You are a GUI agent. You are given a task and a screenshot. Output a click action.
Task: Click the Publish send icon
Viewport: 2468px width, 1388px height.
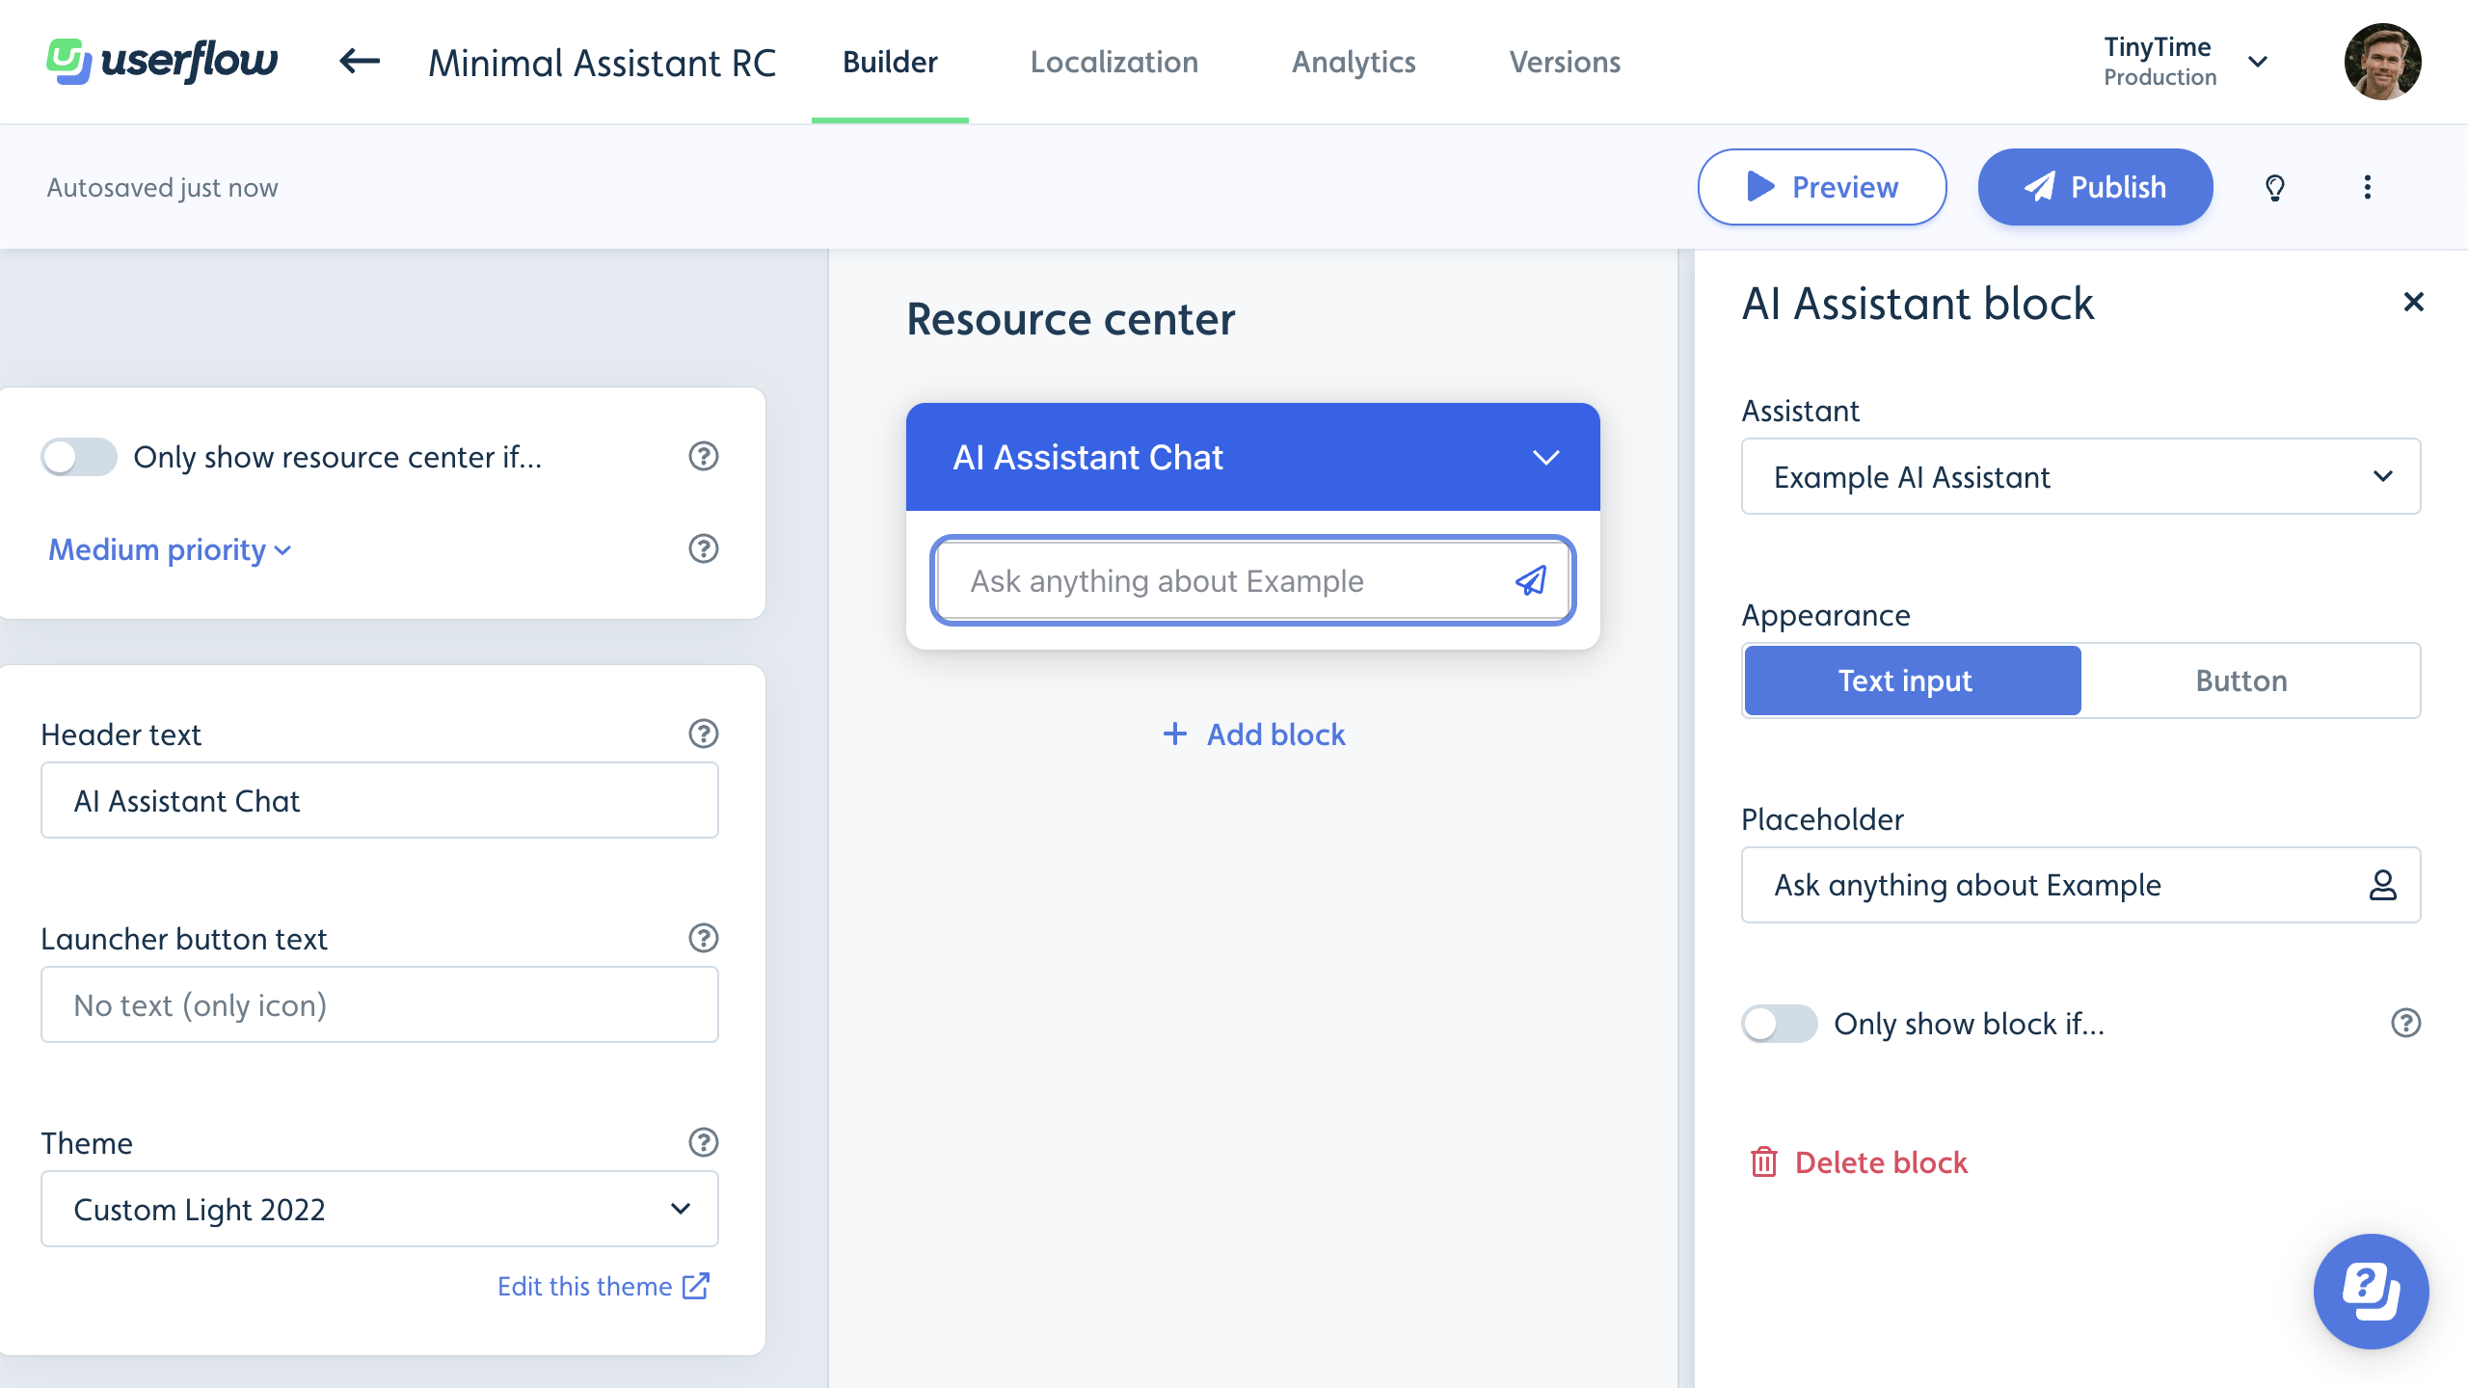[x=2037, y=186]
